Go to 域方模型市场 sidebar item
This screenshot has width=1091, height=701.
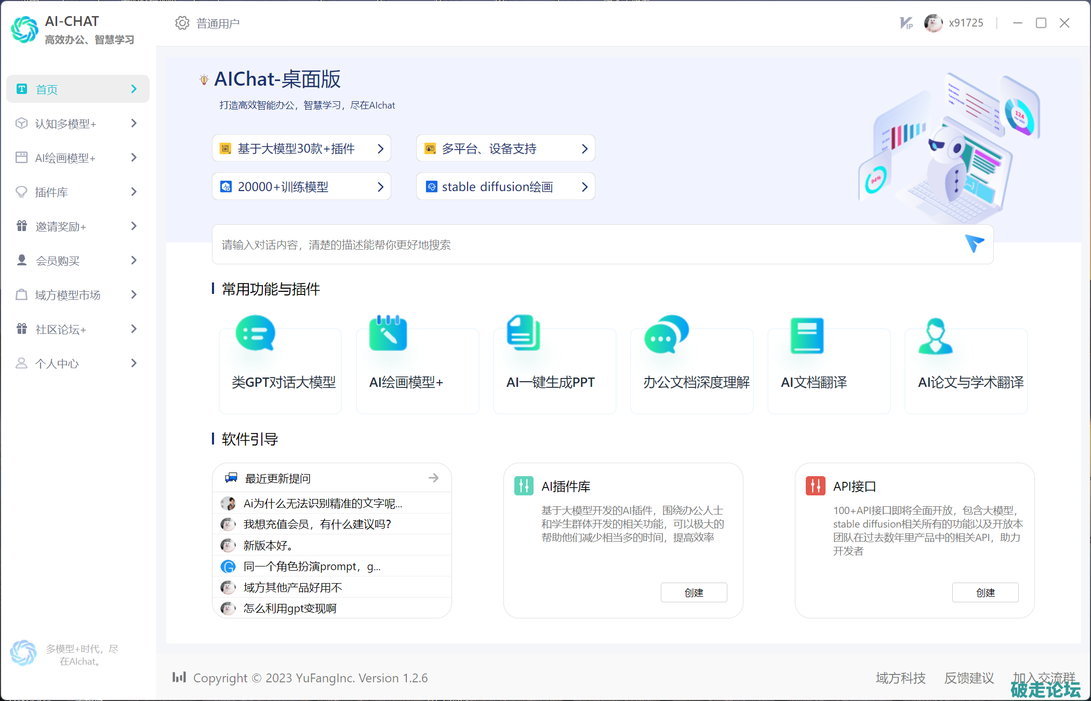coord(68,295)
